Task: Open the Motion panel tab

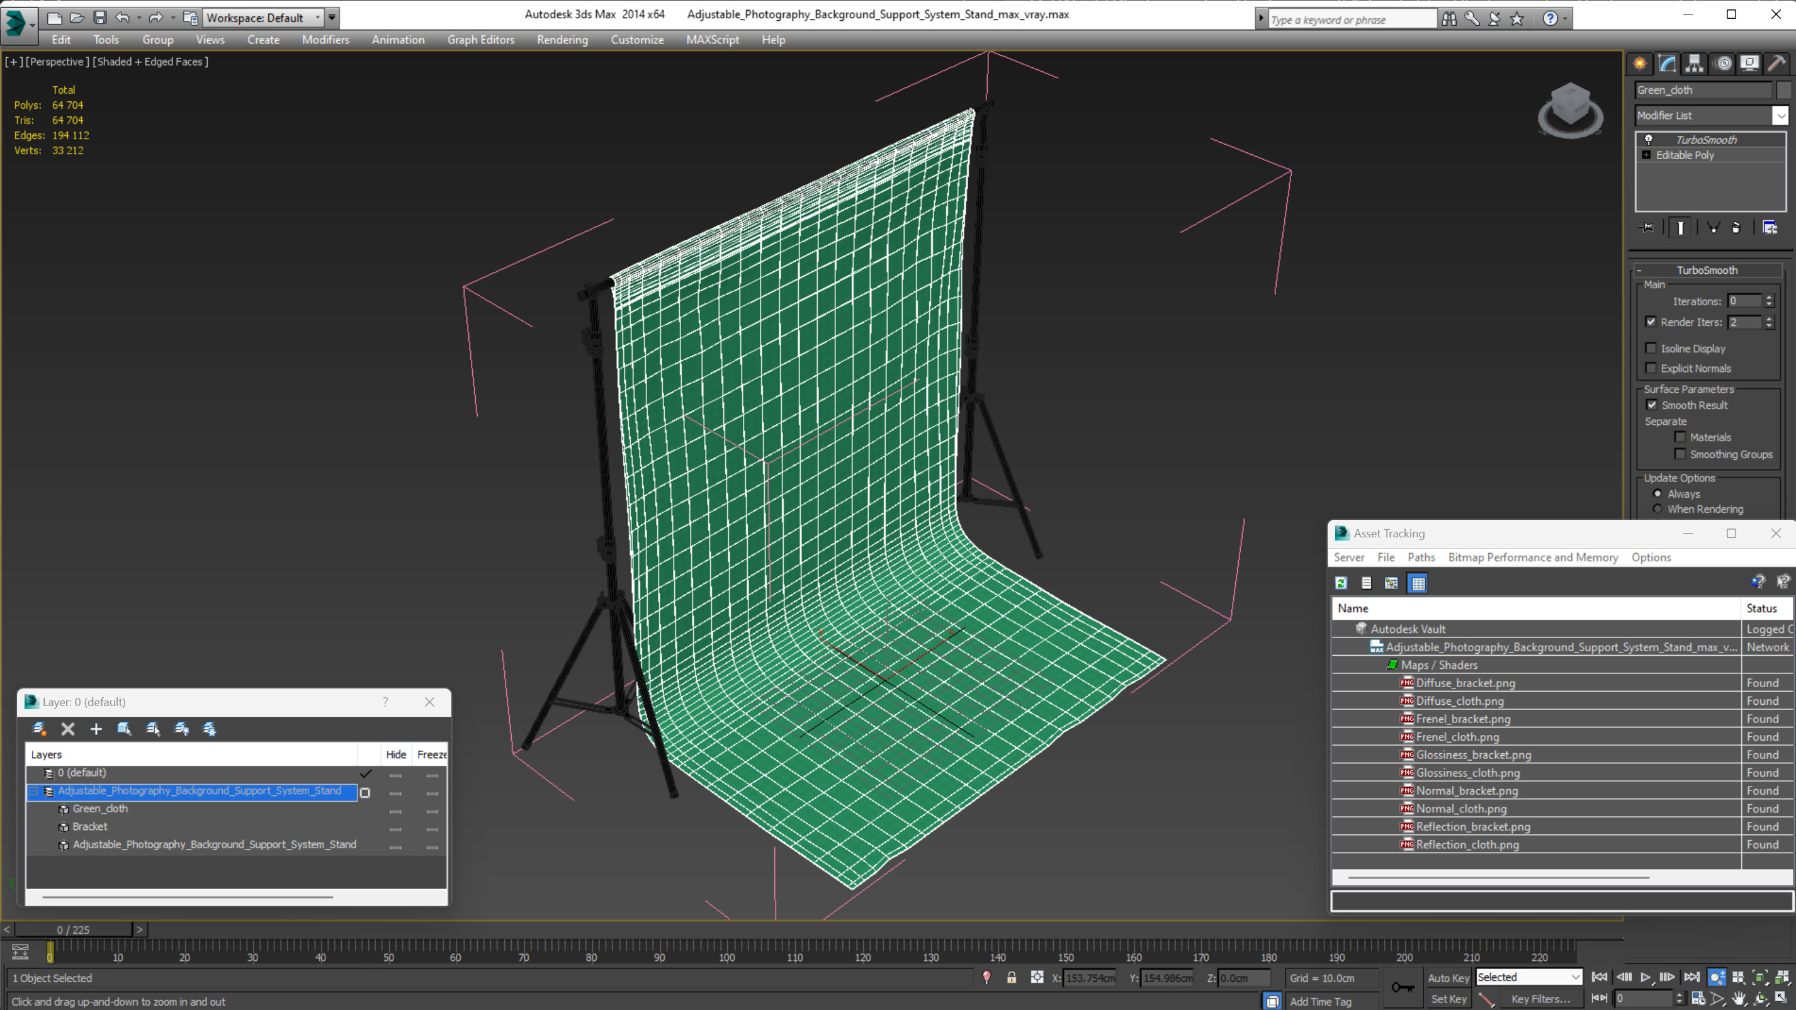Action: [x=1724, y=64]
